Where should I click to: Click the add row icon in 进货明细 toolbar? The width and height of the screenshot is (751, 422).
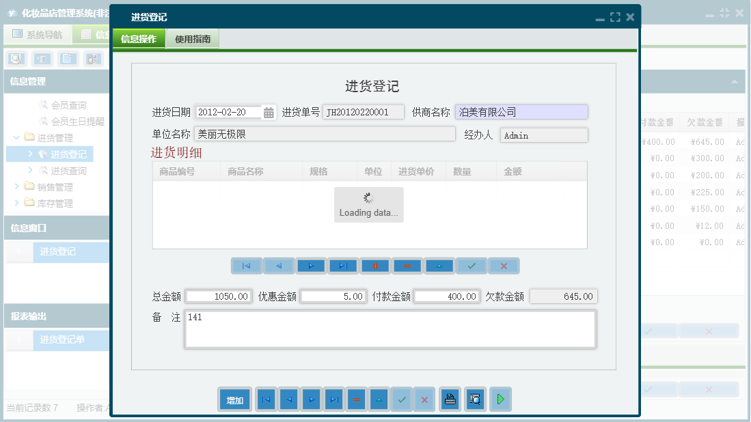[x=374, y=266]
